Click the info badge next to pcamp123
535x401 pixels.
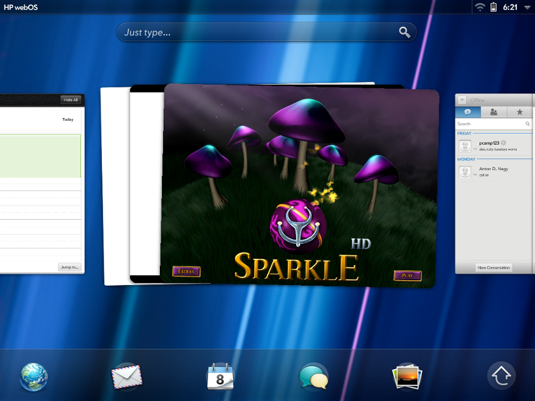(504, 143)
